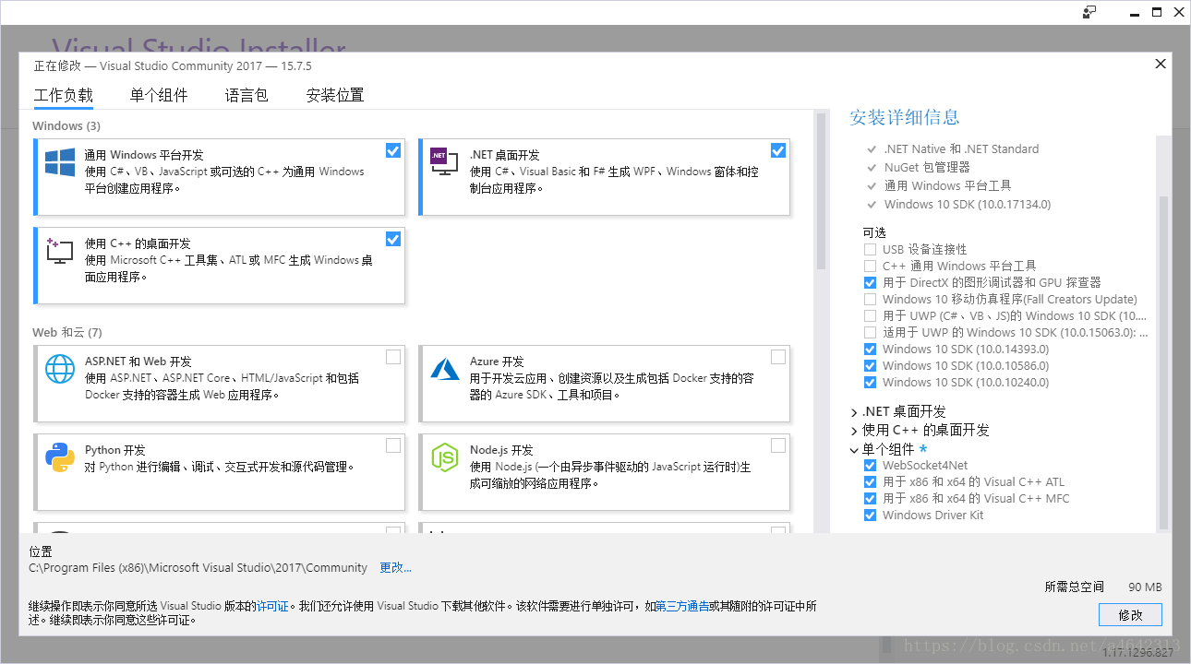Collapse the 单个组件 details section

tap(854, 450)
